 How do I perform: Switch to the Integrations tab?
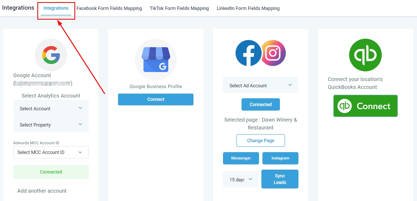pos(56,8)
